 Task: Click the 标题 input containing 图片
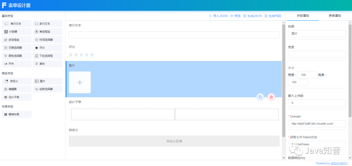point(317,34)
